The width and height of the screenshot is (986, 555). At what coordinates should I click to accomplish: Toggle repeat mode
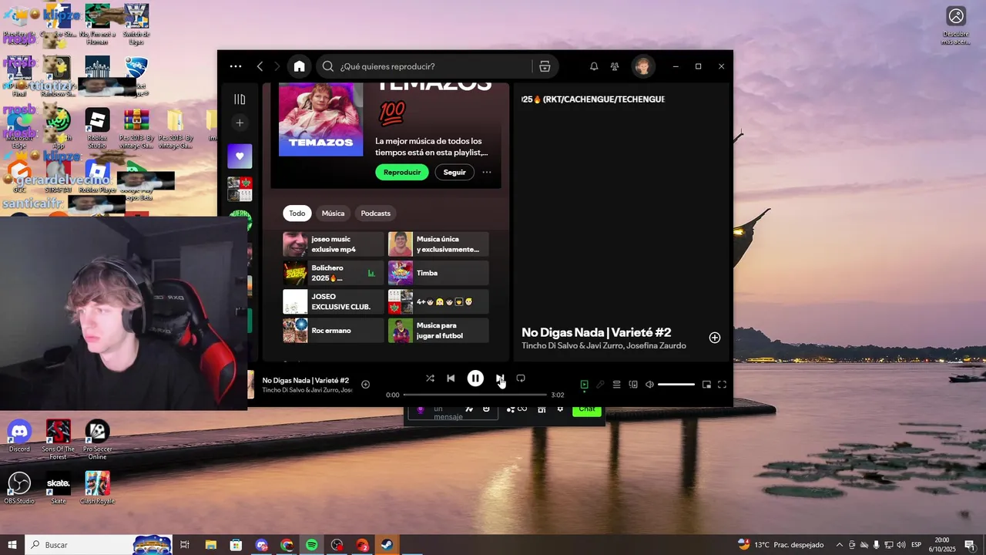pos(521,378)
